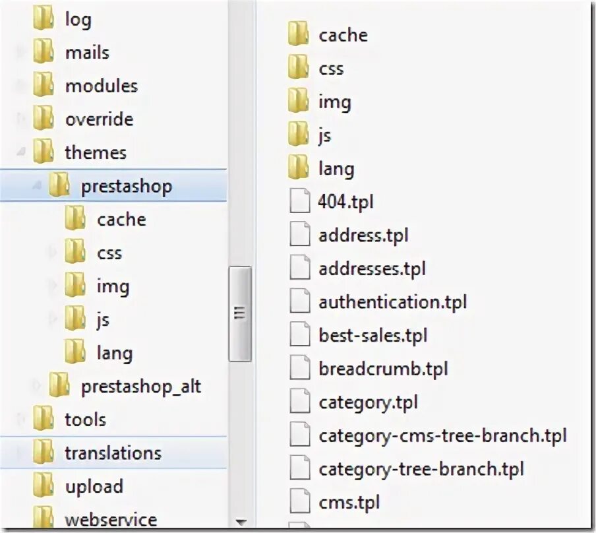Image resolution: width=596 pixels, height=533 pixels.
Task: Click the themes folder icon in tree
Action: [x=43, y=152]
